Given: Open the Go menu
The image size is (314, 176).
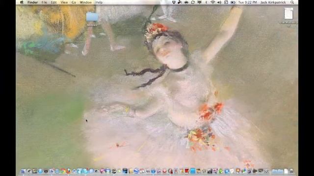Looking at the screenshot, I should point(74,2).
